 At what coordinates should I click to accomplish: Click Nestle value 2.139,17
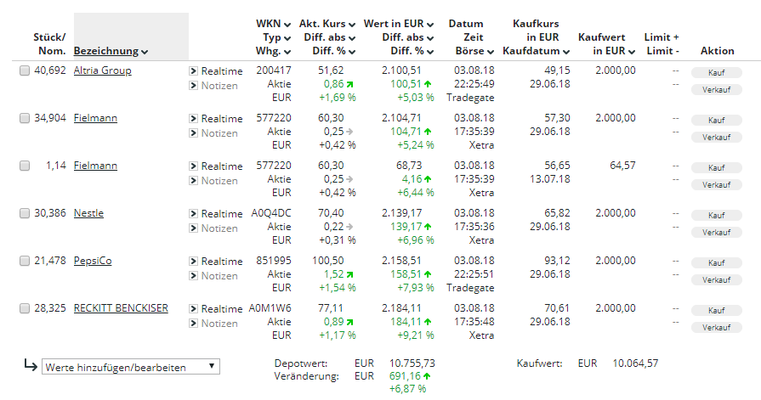pos(402,213)
